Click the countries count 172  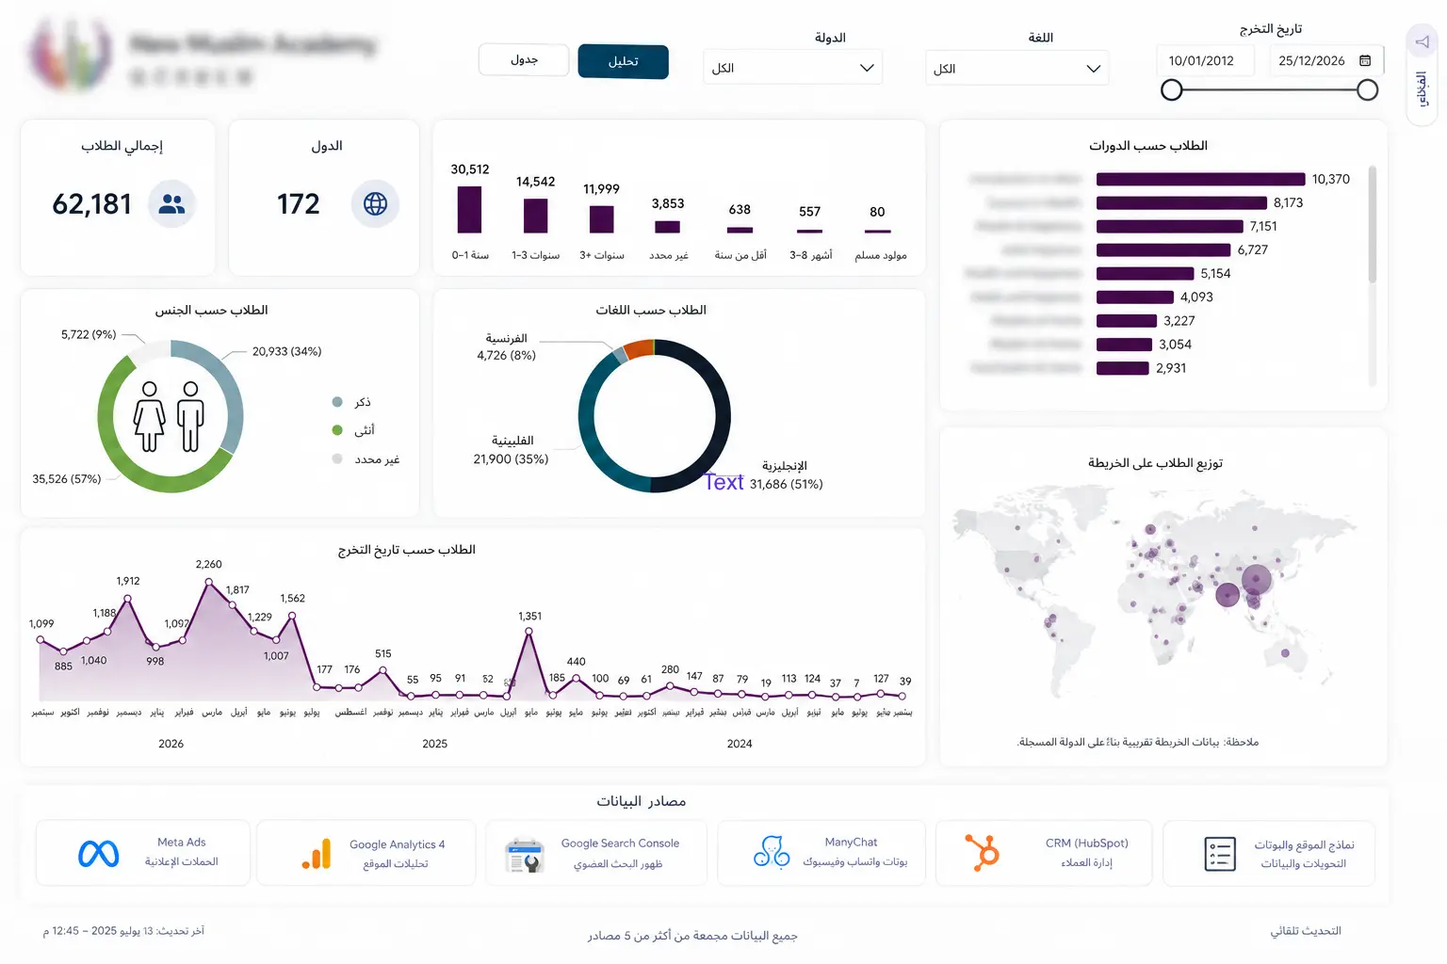pos(299,203)
